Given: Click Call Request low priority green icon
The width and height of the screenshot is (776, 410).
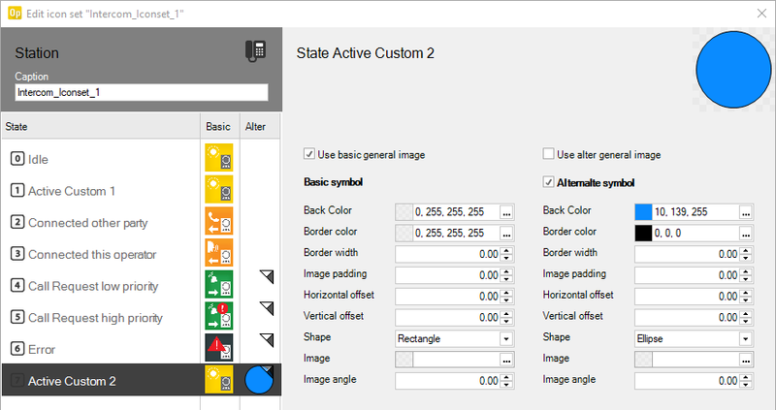Looking at the screenshot, I should (218, 286).
